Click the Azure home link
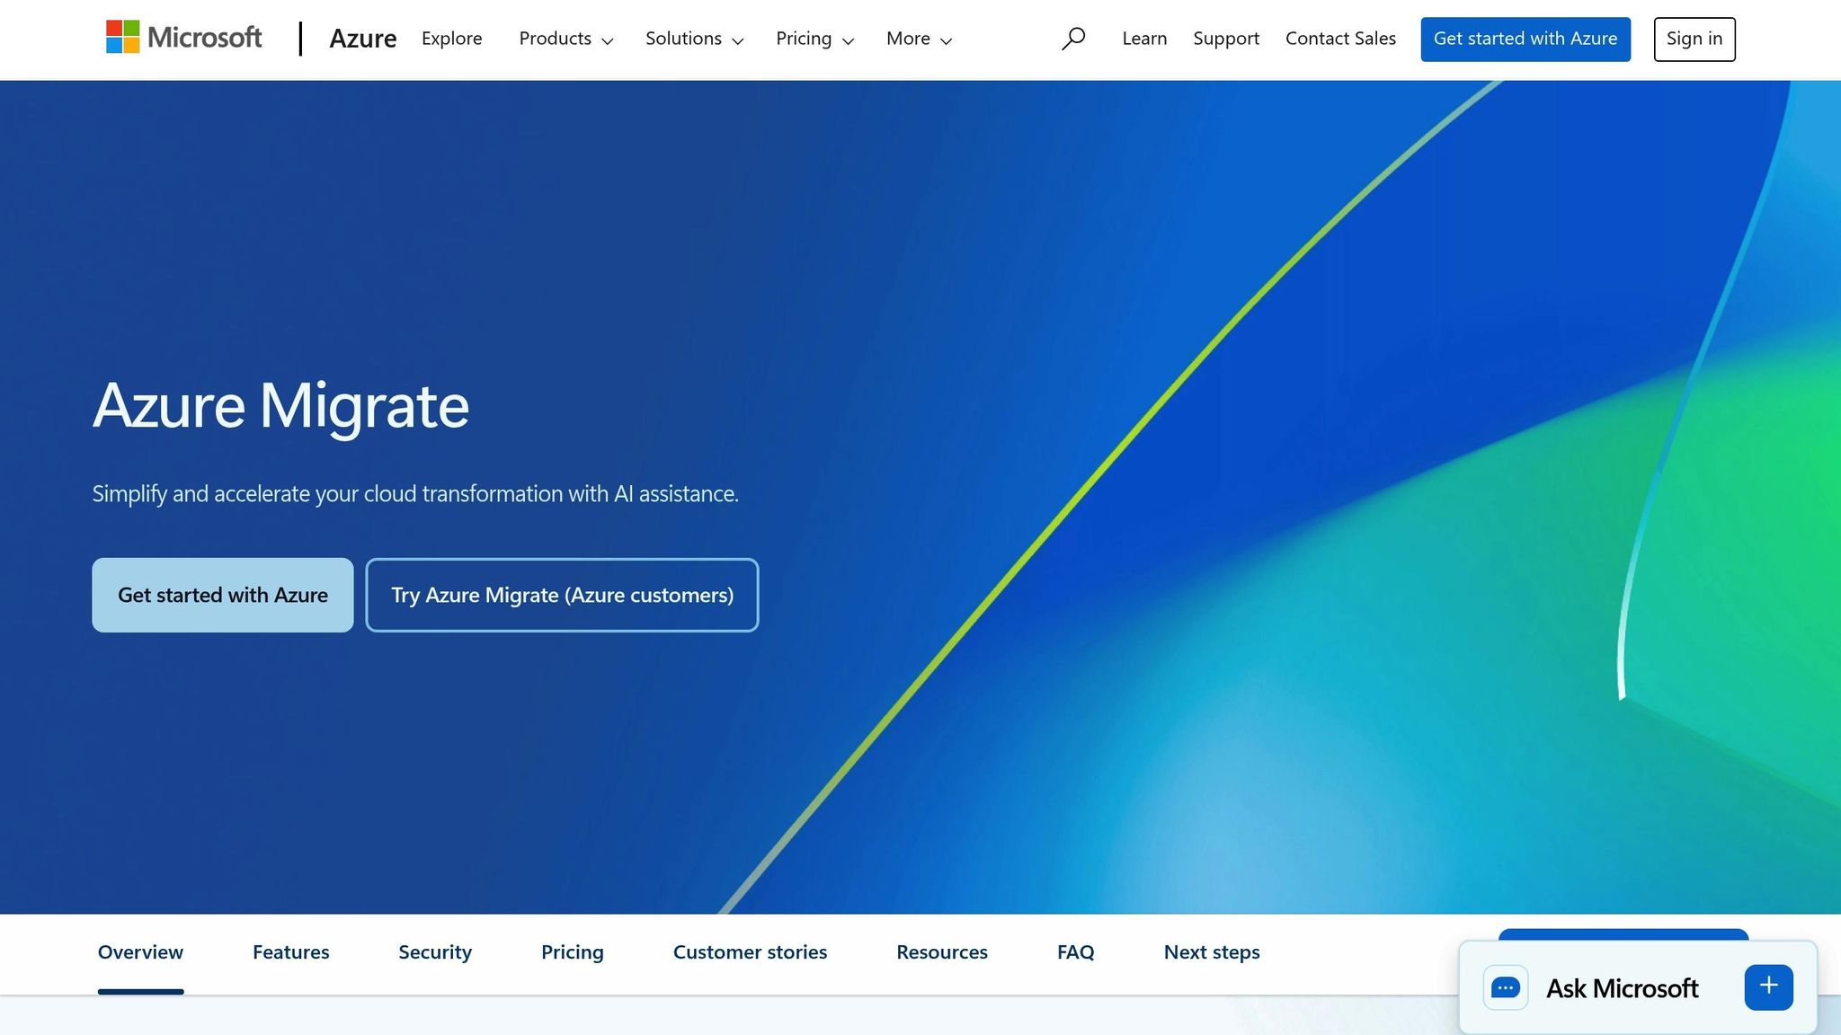 click(x=363, y=38)
